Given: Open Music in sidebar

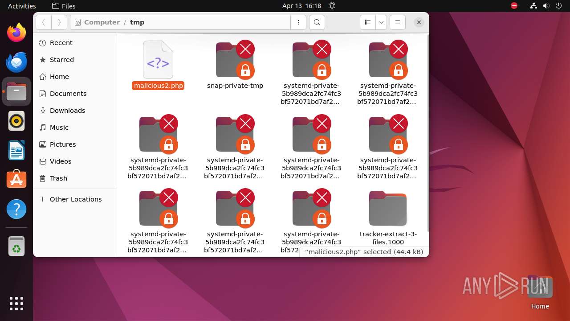Looking at the screenshot, I should coord(75,128).
